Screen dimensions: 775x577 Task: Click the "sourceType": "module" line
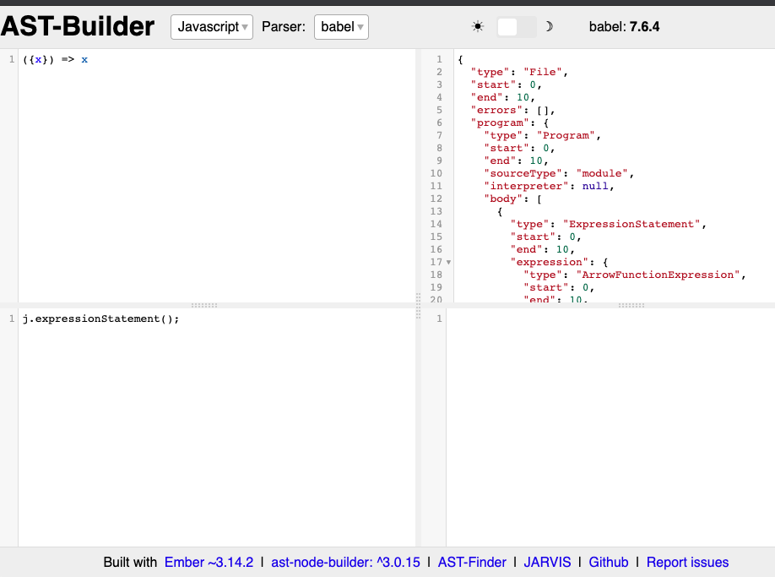tap(559, 173)
